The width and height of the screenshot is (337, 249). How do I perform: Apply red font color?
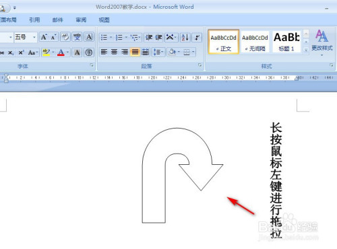coord(61,52)
